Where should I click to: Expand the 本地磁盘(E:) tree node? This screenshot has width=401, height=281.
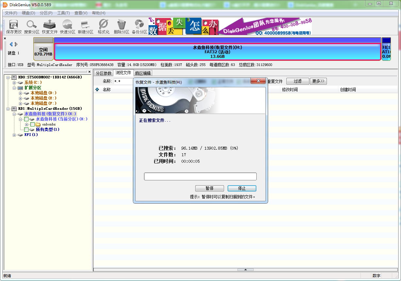(20, 98)
